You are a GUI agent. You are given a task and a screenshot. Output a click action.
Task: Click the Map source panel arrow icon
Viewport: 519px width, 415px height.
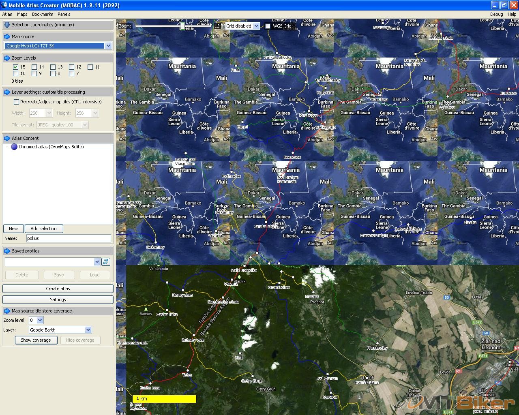point(7,36)
